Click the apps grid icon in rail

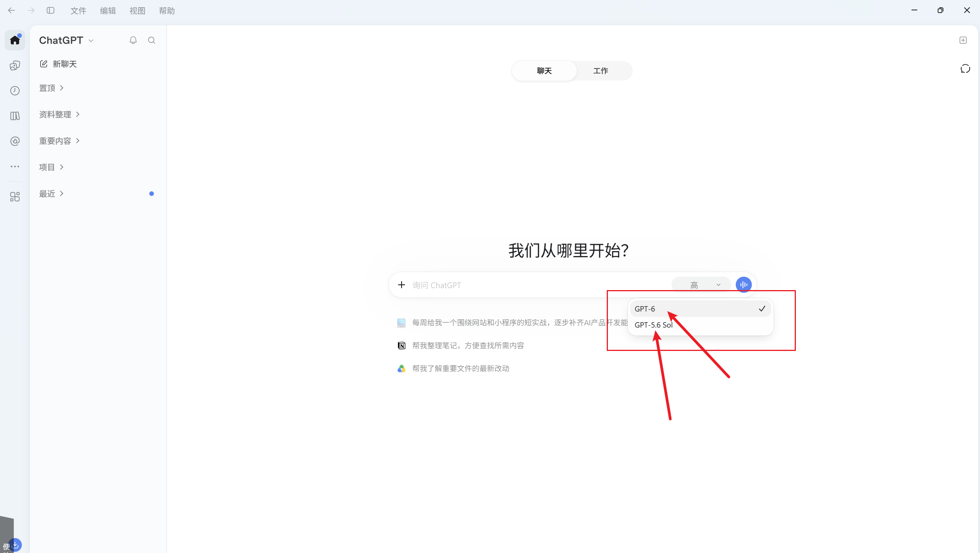click(15, 197)
